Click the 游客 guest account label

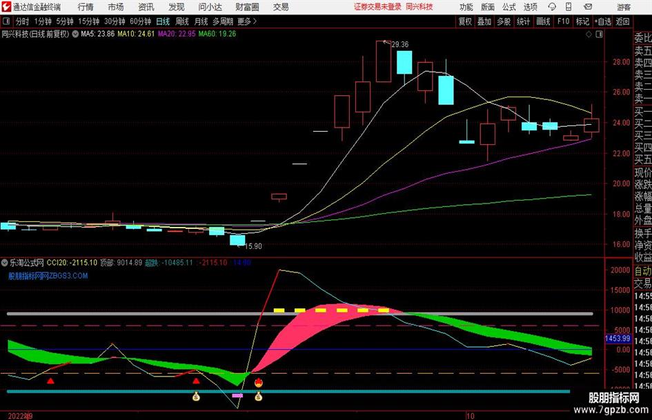click(623, 7)
